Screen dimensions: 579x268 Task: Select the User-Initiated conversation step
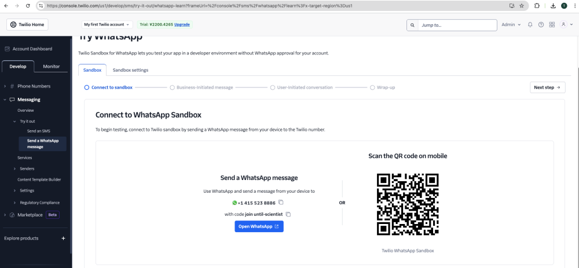coord(301,87)
